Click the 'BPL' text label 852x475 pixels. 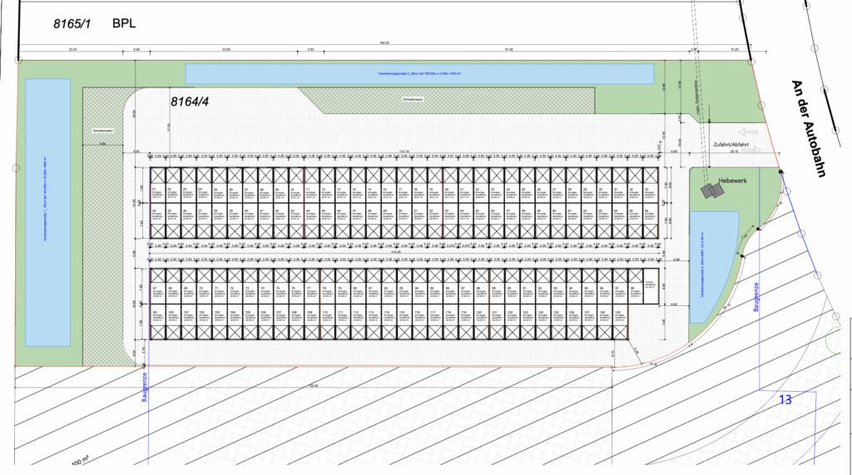tap(126, 26)
